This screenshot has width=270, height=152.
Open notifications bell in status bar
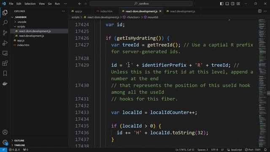click(x=265, y=150)
